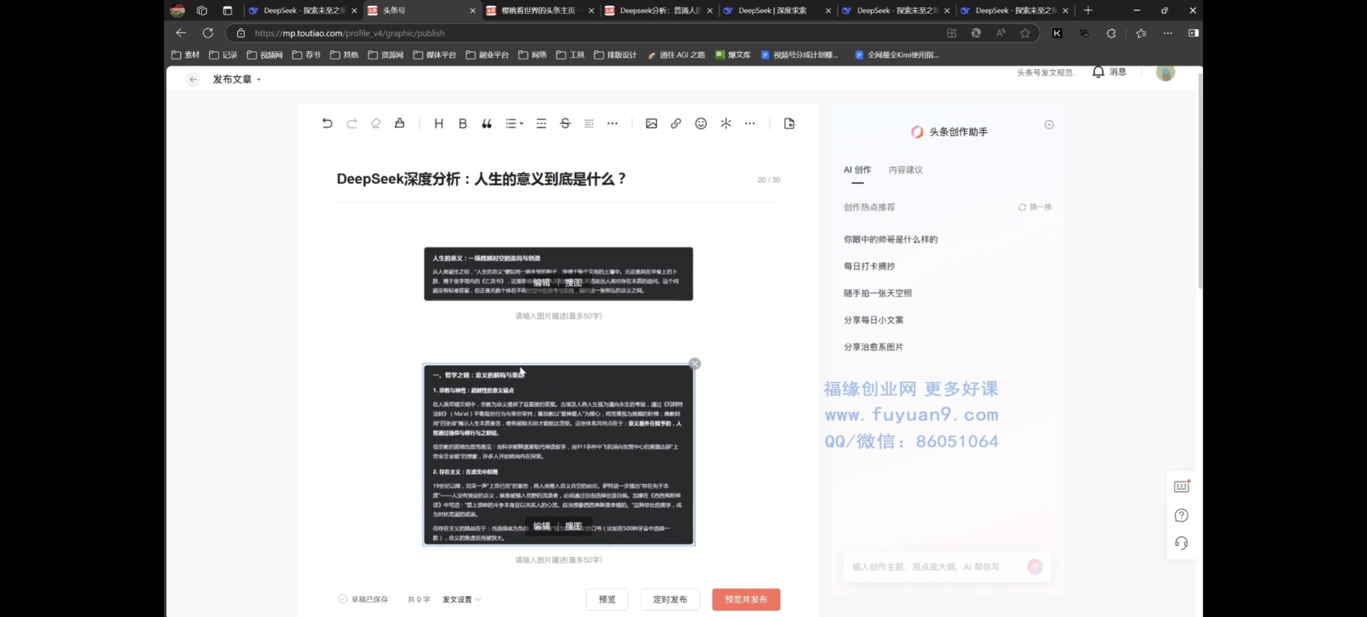Image resolution: width=1367 pixels, height=617 pixels.
Task: Click the undo arrow in editor toolbar
Action: pos(327,124)
